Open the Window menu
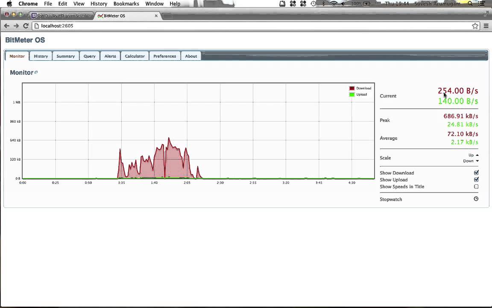 154,4
